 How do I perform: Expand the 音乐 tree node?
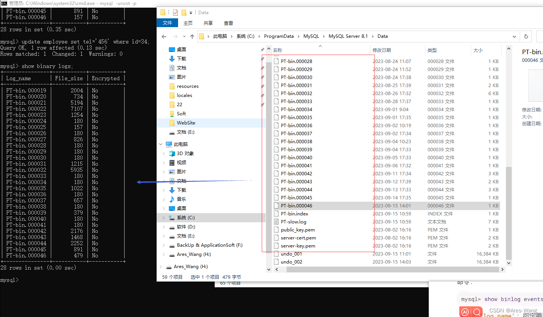point(164,199)
